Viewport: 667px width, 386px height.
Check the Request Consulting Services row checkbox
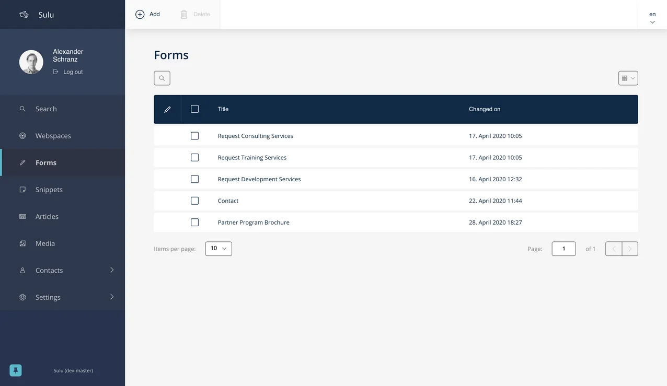[x=194, y=135]
